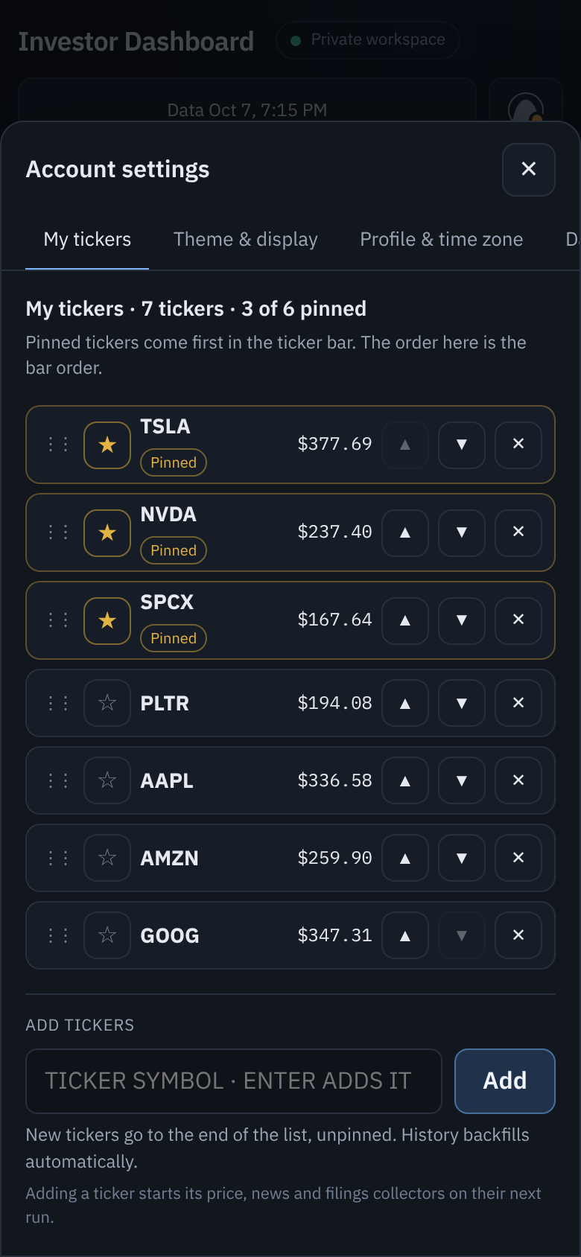Unpin TSLA using its filled star
Screen dimensions: 581x1257
coord(107,445)
